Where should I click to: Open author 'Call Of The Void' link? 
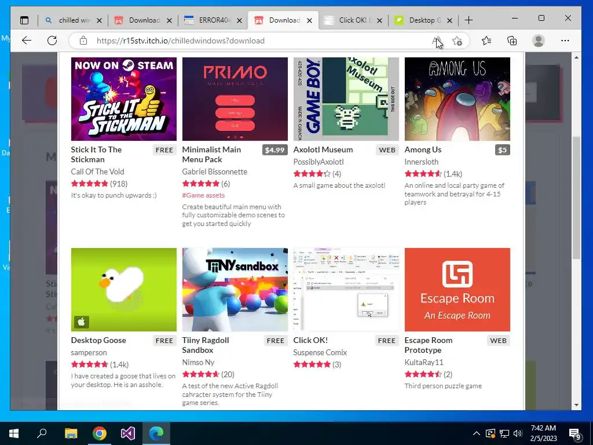point(97,172)
